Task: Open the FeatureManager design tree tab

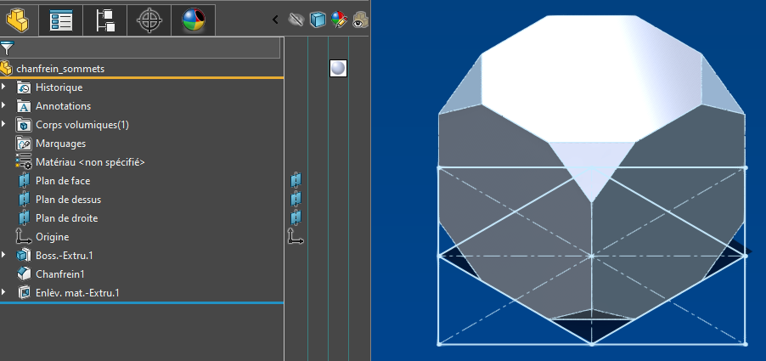Action: tap(18, 20)
